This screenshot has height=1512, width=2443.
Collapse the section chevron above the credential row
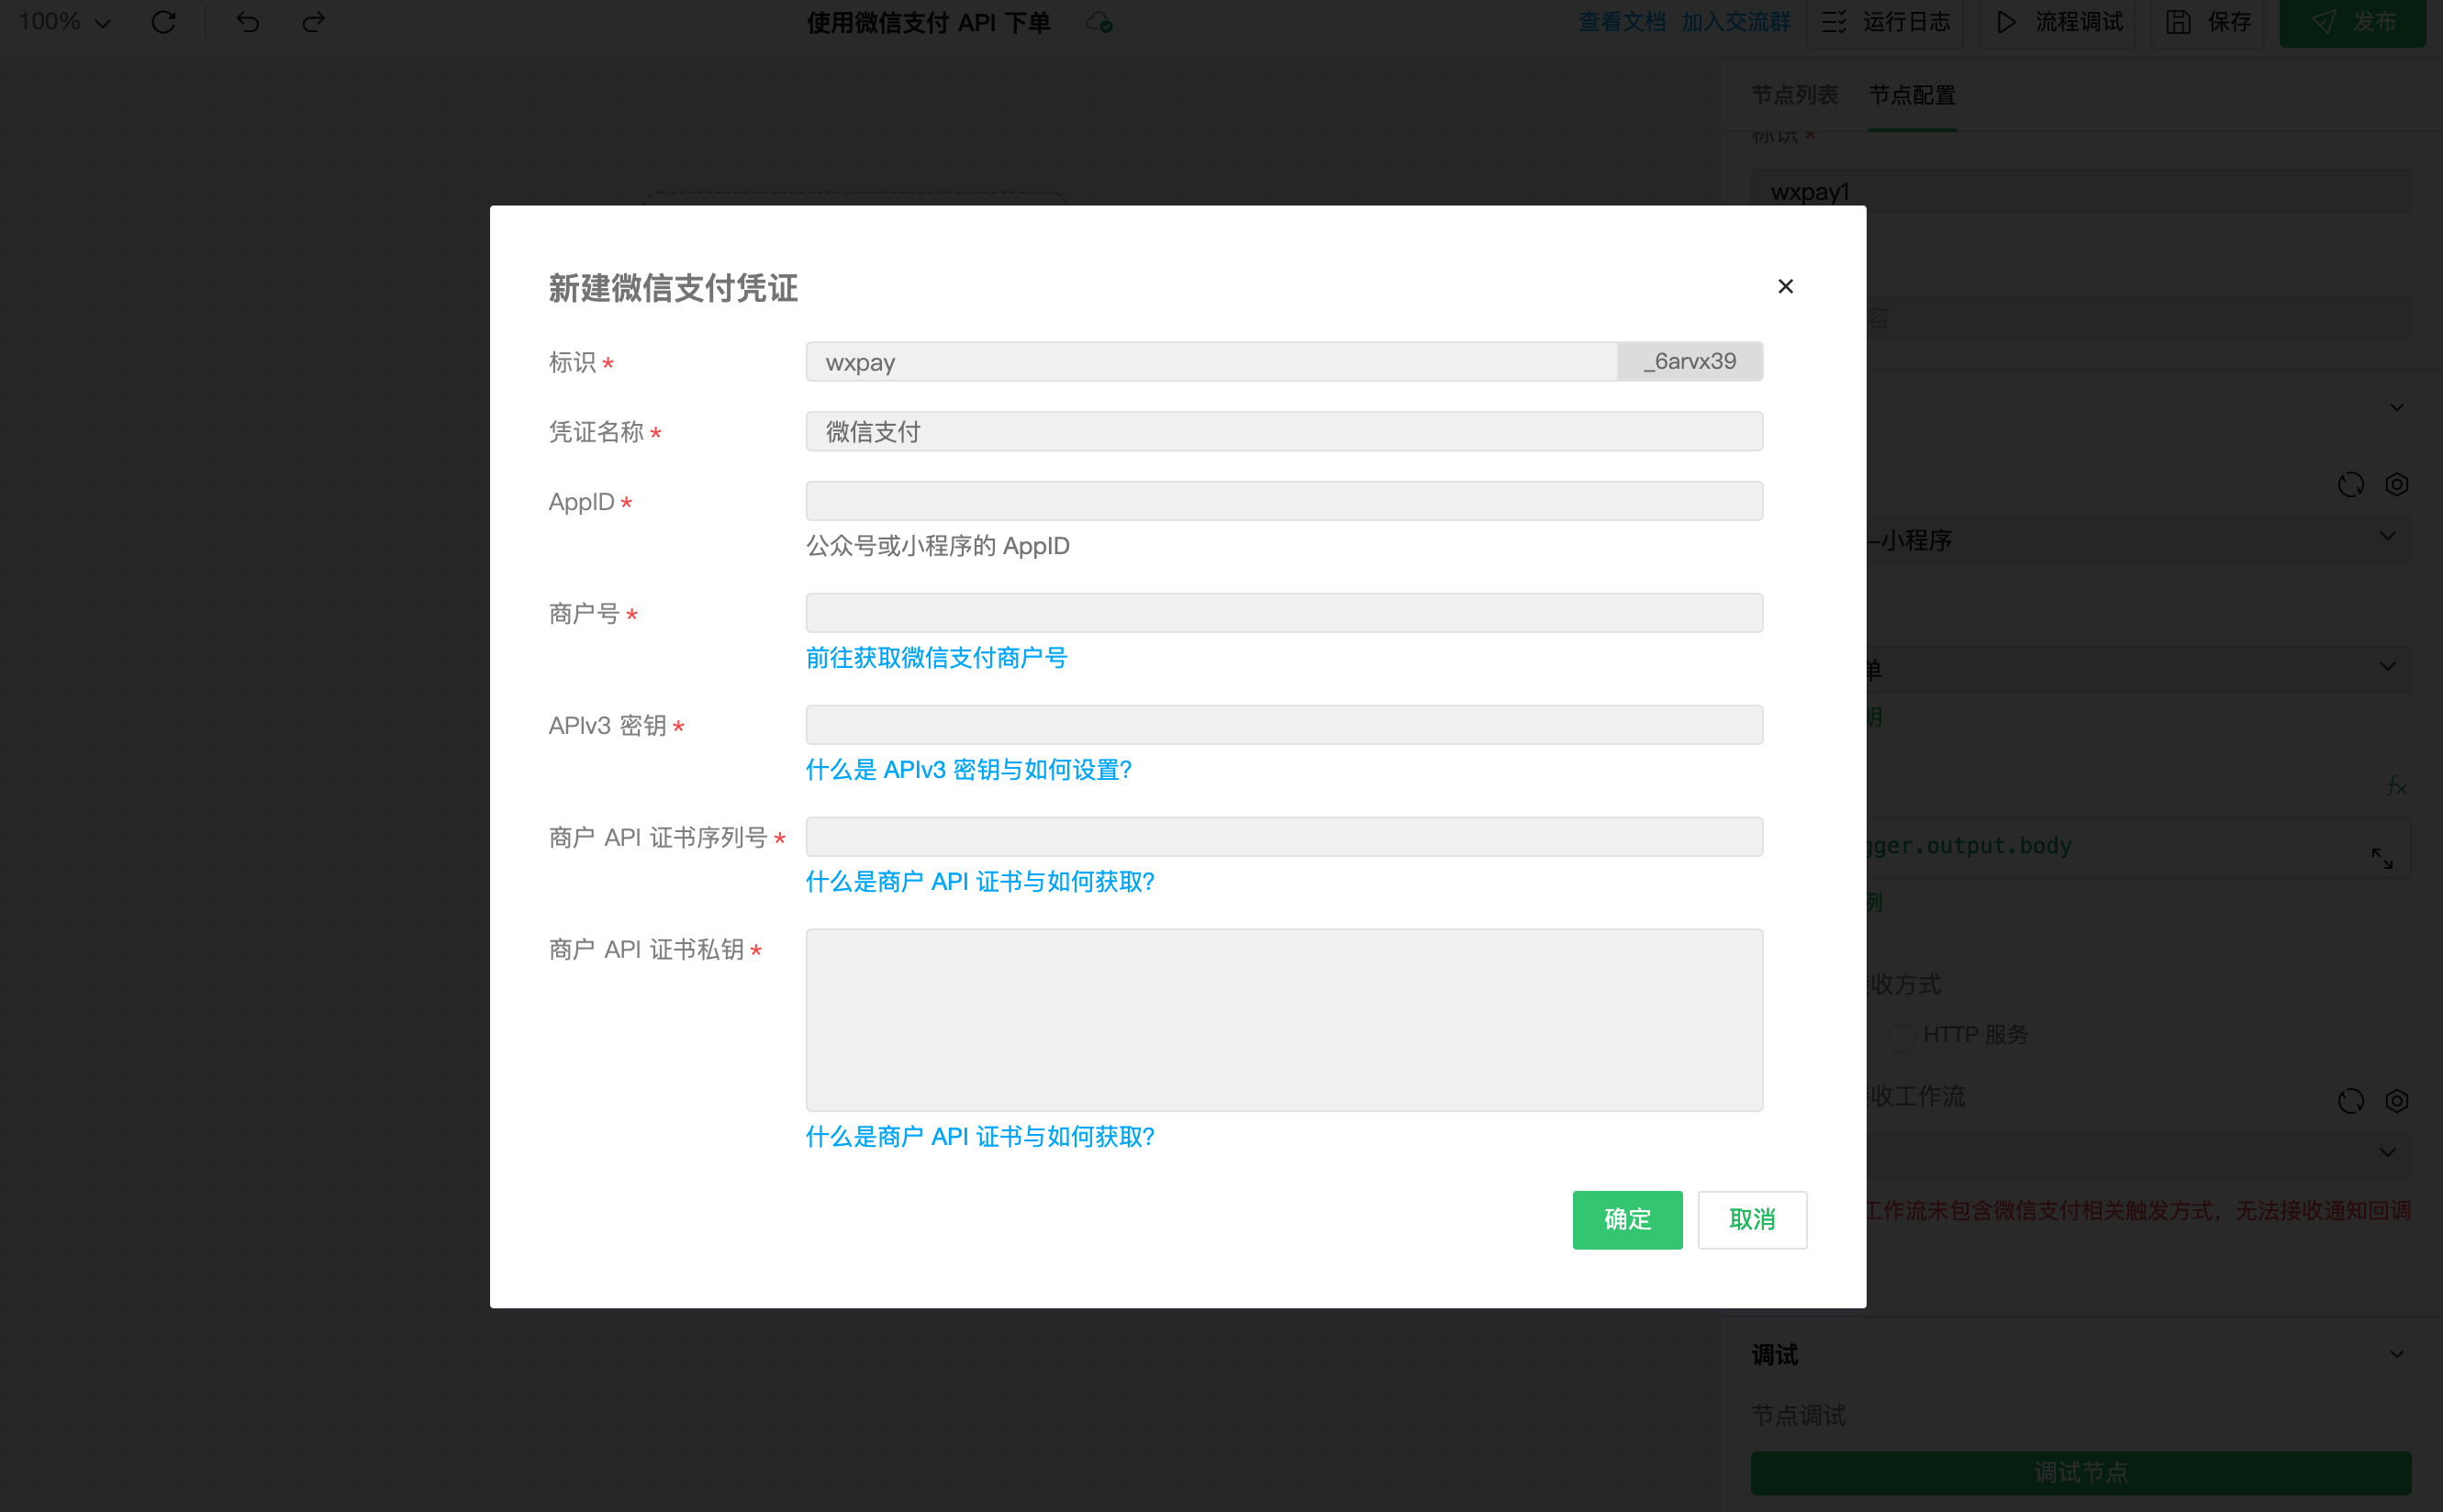2397,407
